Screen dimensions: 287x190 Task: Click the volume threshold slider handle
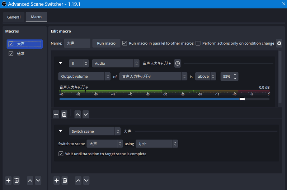tap(242, 99)
